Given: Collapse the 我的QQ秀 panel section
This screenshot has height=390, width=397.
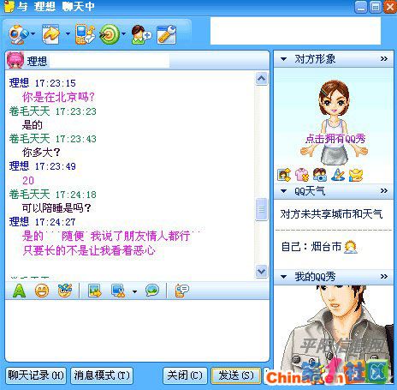Looking at the screenshot, I should 283,277.
